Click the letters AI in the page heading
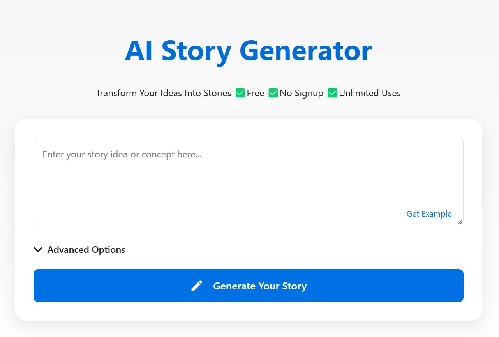The width and height of the screenshot is (499, 337). pos(139,51)
